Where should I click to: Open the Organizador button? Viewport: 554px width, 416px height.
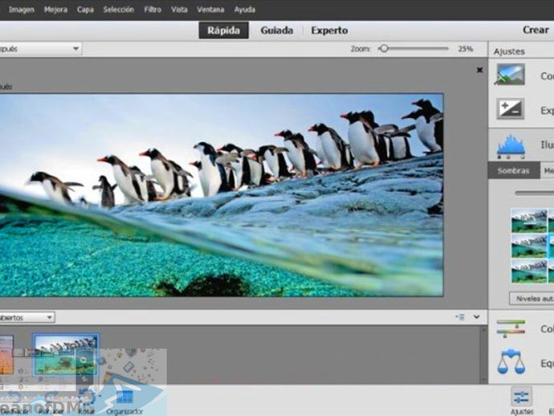coord(124,402)
